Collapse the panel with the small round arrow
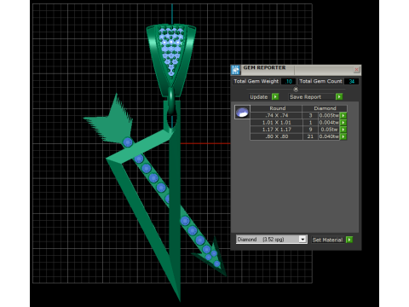 click(296, 90)
